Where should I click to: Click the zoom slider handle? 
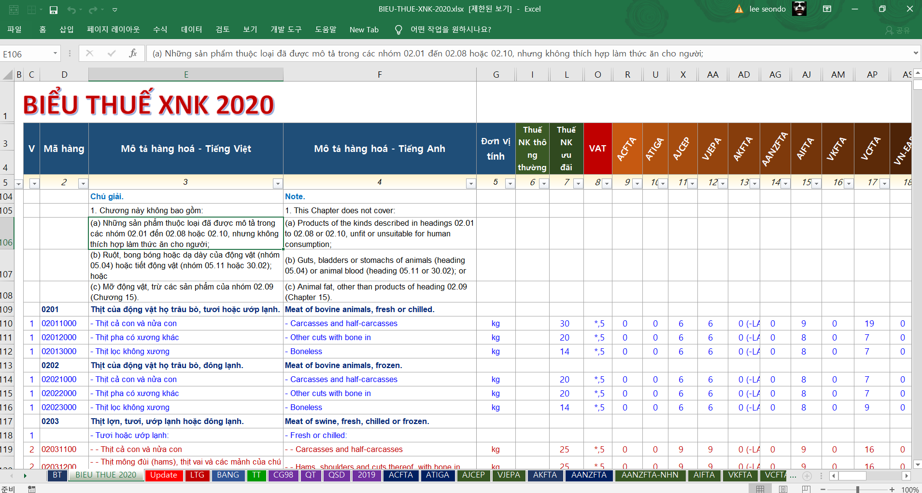(x=858, y=489)
